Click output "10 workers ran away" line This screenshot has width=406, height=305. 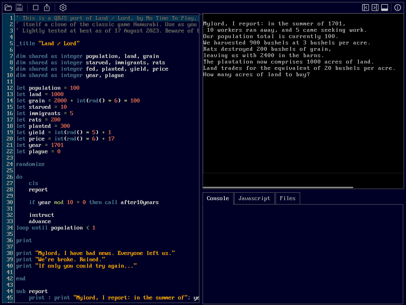click(287, 30)
